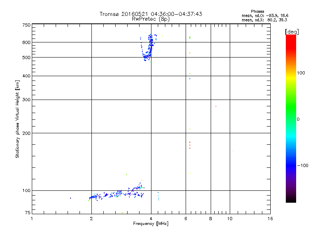Click the '[deg]' colorbar unit label
Viewport: 318px width, 238px height.
(x=292, y=32)
